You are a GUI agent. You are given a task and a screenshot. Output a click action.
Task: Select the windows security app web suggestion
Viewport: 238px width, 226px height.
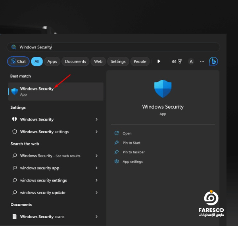pos(56,168)
